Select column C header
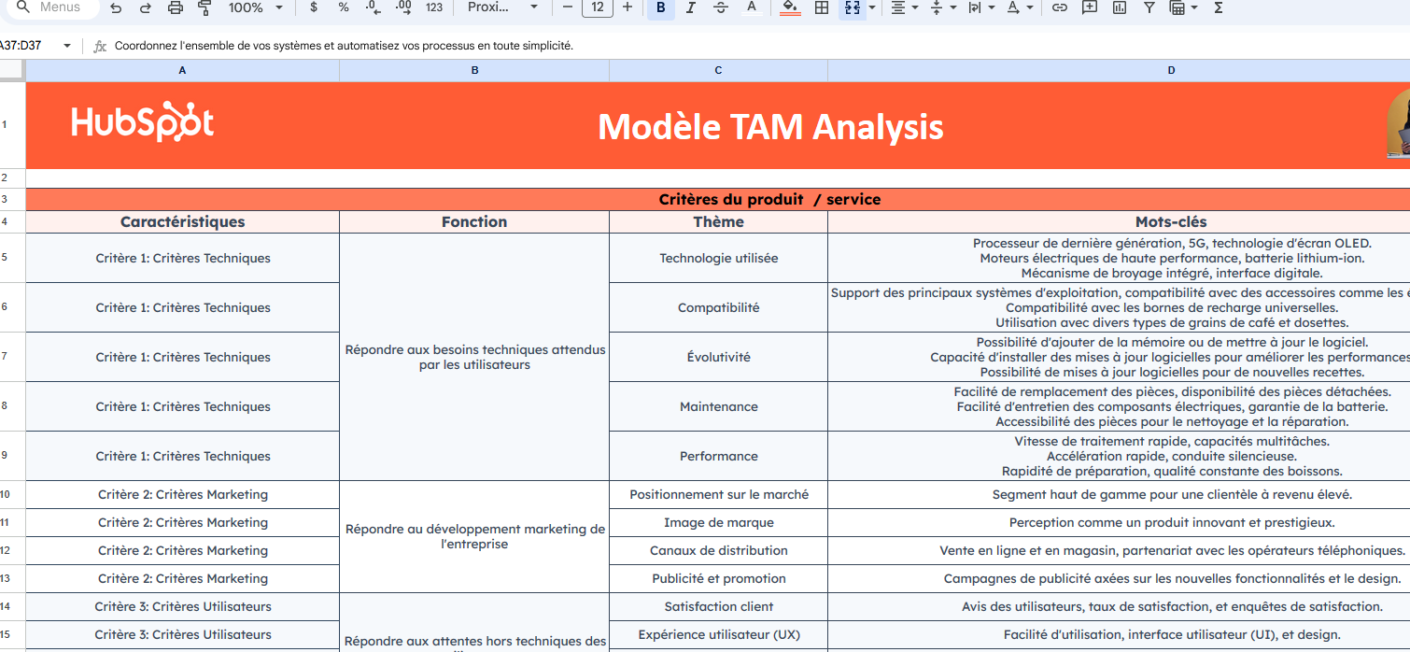 pyautogui.click(x=718, y=71)
